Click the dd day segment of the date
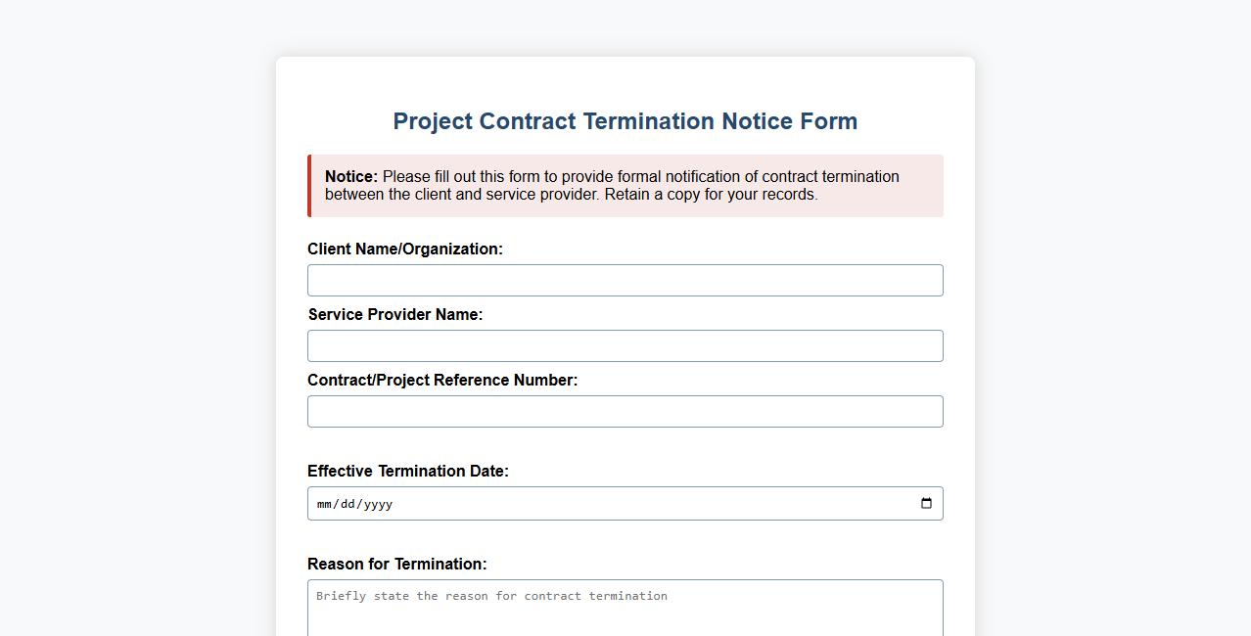Screen dimensions: 1251x636 347,504
